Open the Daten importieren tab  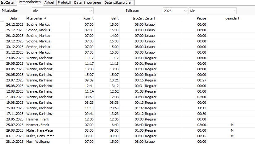click(87, 3)
